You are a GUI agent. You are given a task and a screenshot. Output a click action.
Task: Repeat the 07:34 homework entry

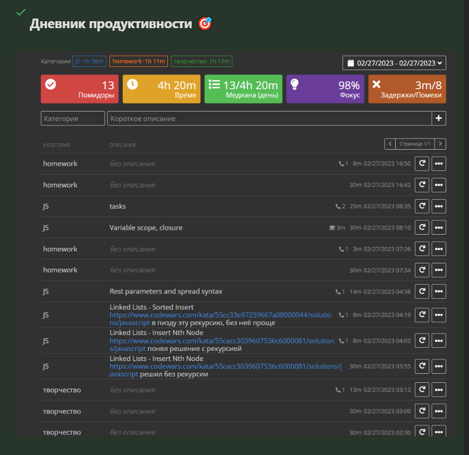pos(422,270)
